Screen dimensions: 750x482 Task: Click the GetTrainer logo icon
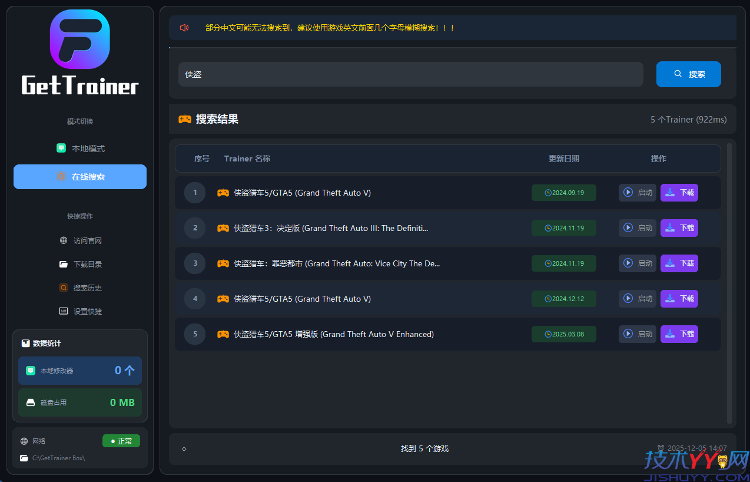[79, 39]
